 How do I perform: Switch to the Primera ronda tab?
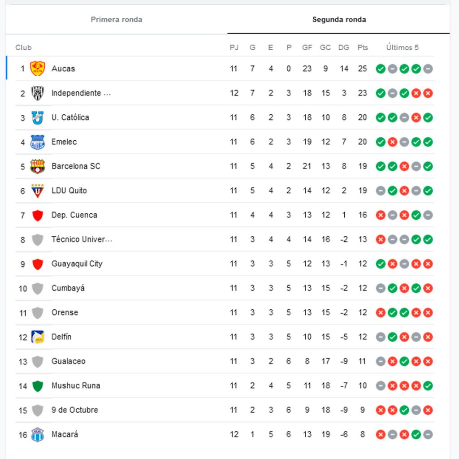117,19
